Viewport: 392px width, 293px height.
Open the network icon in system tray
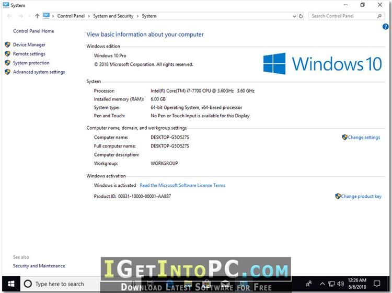[x=331, y=284]
